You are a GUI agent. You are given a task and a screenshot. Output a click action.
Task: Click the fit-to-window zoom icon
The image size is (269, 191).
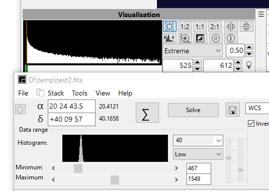click(169, 27)
